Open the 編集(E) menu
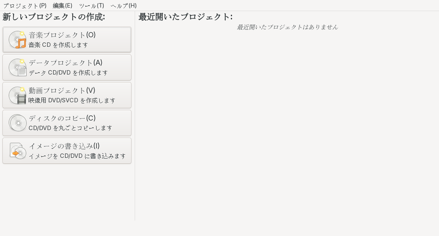 62,6
